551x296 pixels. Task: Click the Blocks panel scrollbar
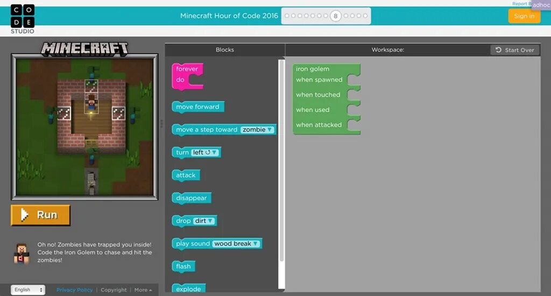tap(281, 160)
